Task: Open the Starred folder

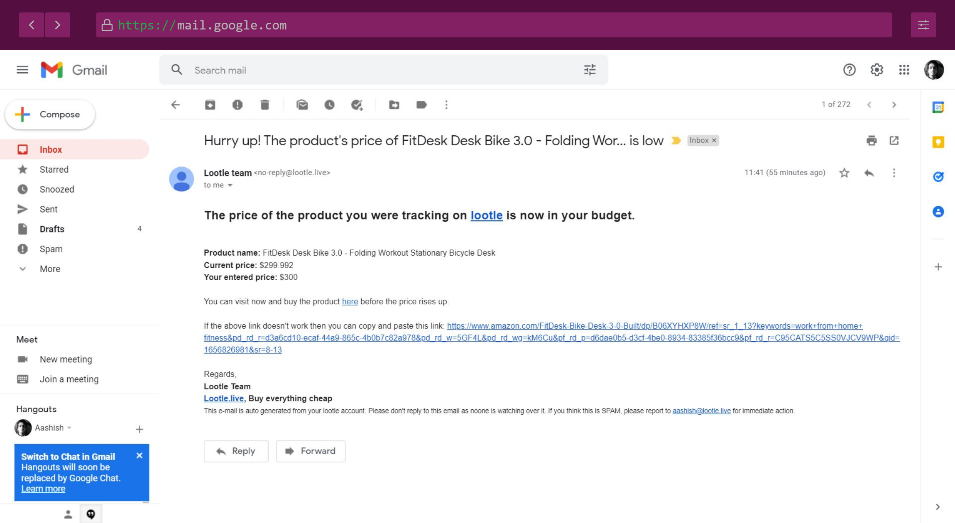Action: (54, 169)
